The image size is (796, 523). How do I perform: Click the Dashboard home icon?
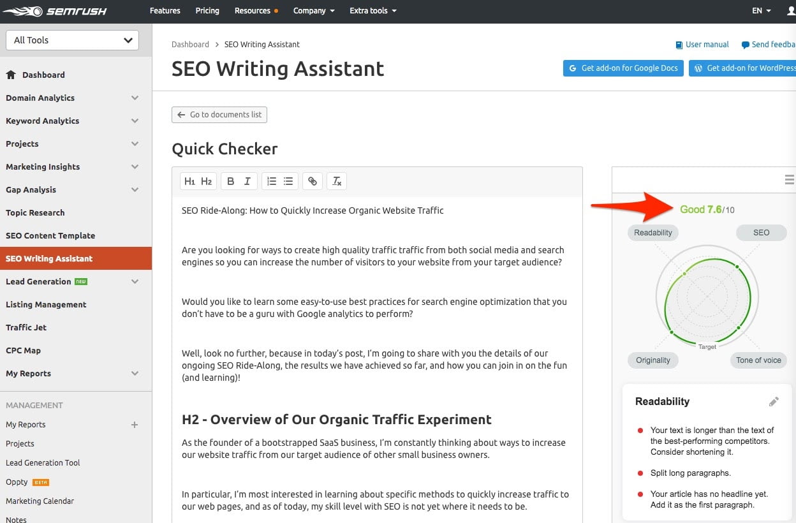click(11, 75)
